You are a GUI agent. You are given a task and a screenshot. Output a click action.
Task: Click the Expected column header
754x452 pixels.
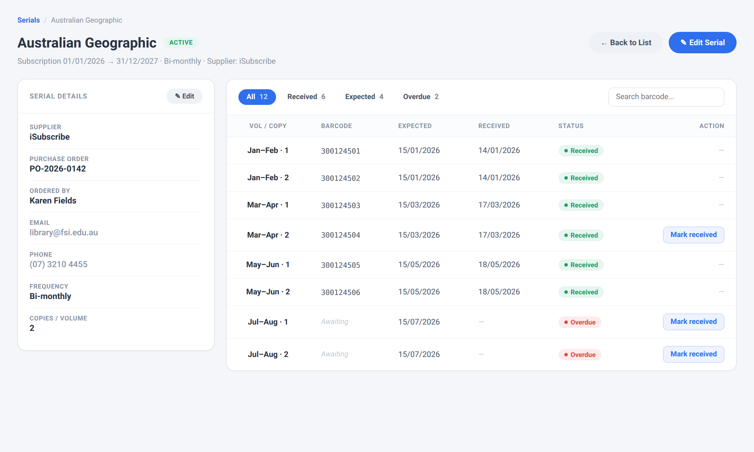click(x=415, y=126)
